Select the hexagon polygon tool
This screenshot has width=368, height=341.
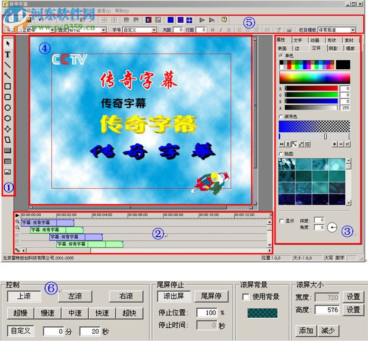coord(8,118)
